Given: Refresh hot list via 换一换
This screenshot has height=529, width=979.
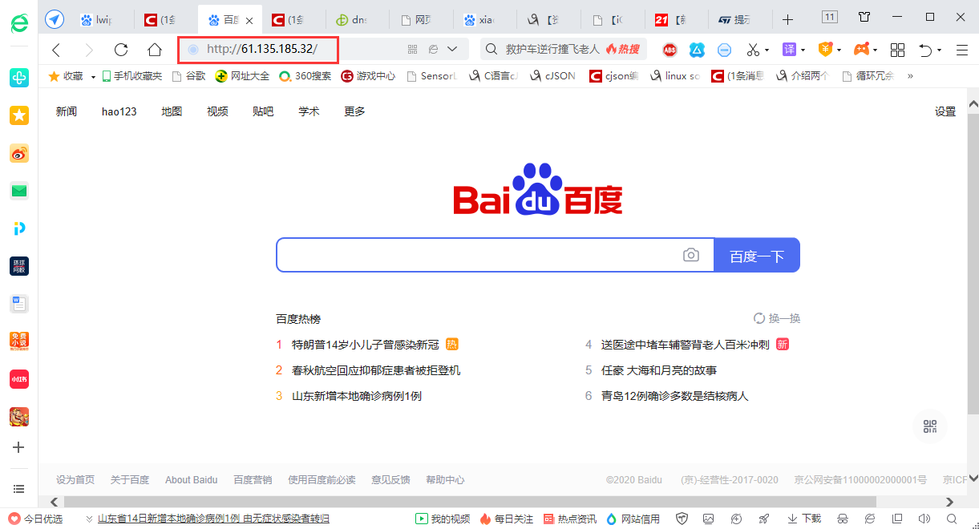Looking at the screenshot, I should point(777,318).
